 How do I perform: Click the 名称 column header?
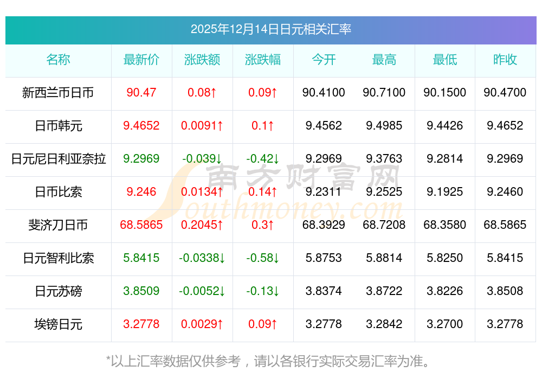pos(58,60)
